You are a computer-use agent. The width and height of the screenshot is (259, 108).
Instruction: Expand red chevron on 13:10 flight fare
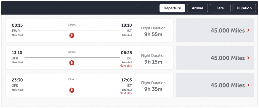[x=248, y=58]
